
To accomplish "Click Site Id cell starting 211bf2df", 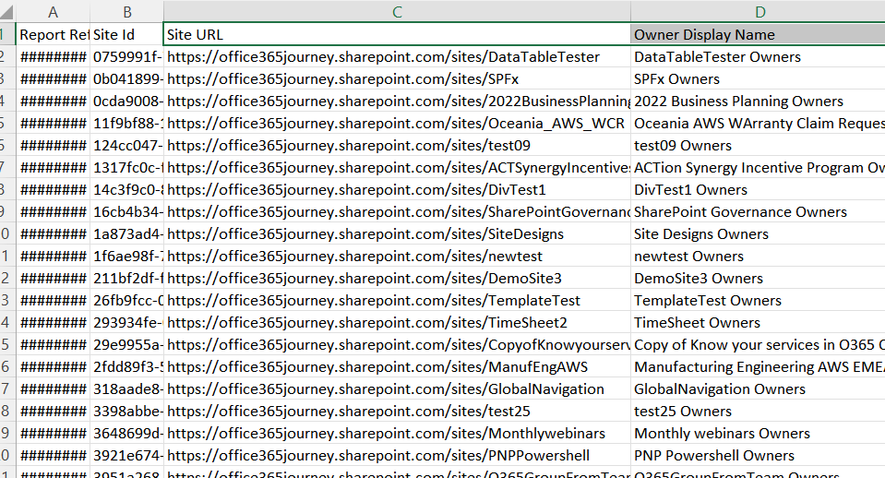I will point(127,279).
